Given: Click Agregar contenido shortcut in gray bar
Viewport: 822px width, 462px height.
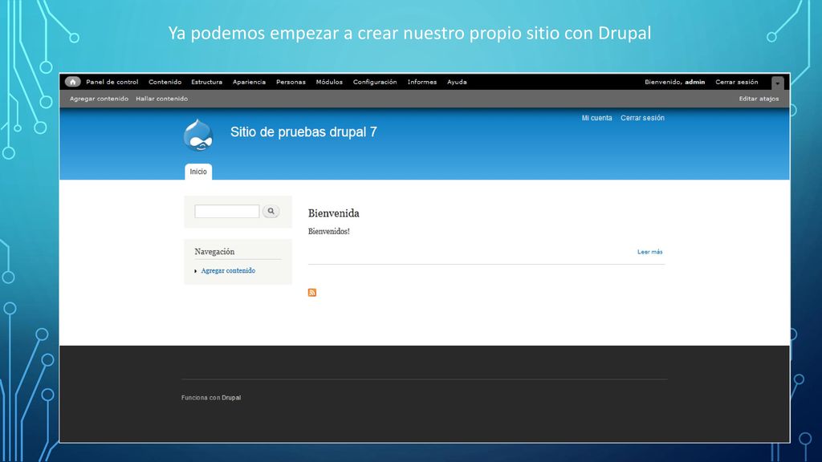Looking at the screenshot, I should coord(99,99).
